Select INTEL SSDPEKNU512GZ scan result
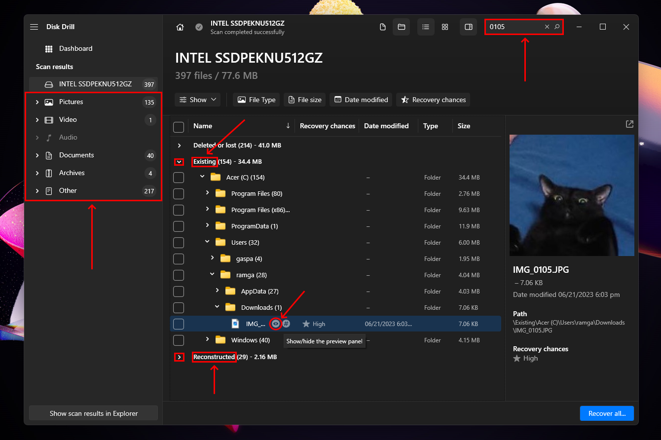Image resolution: width=661 pixels, height=440 pixels. click(93, 84)
